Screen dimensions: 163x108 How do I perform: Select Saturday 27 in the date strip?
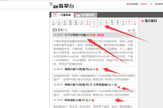coord(82,22)
